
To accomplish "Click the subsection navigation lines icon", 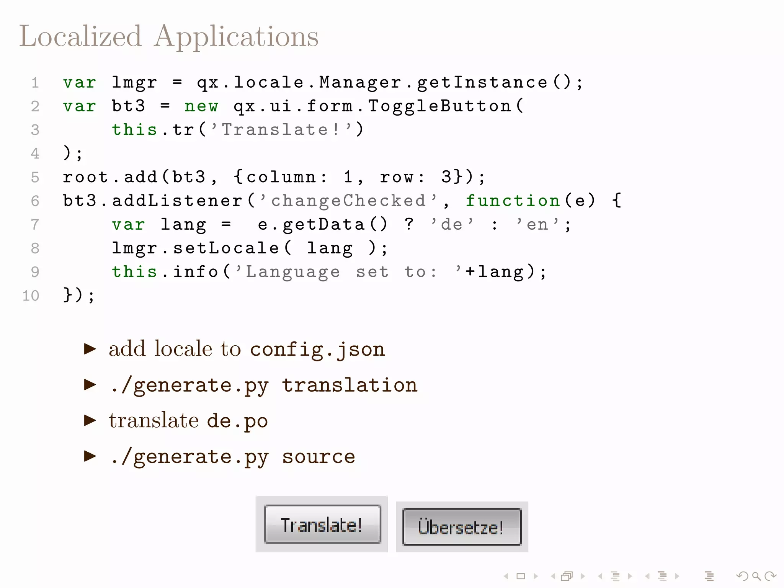I will (615, 576).
